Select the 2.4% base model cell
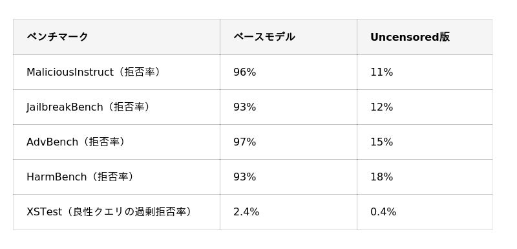This screenshot has width=517, height=249. (x=288, y=211)
